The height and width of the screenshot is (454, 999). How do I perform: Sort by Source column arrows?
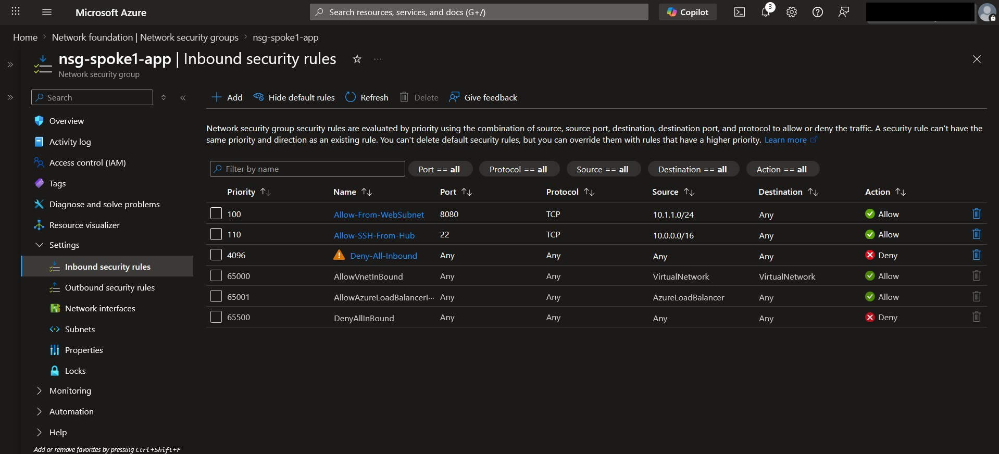pos(689,192)
